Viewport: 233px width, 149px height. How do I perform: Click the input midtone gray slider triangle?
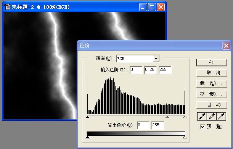(167, 117)
